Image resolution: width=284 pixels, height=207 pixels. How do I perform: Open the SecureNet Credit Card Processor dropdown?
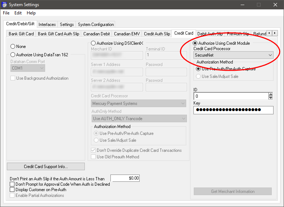click(x=233, y=55)
